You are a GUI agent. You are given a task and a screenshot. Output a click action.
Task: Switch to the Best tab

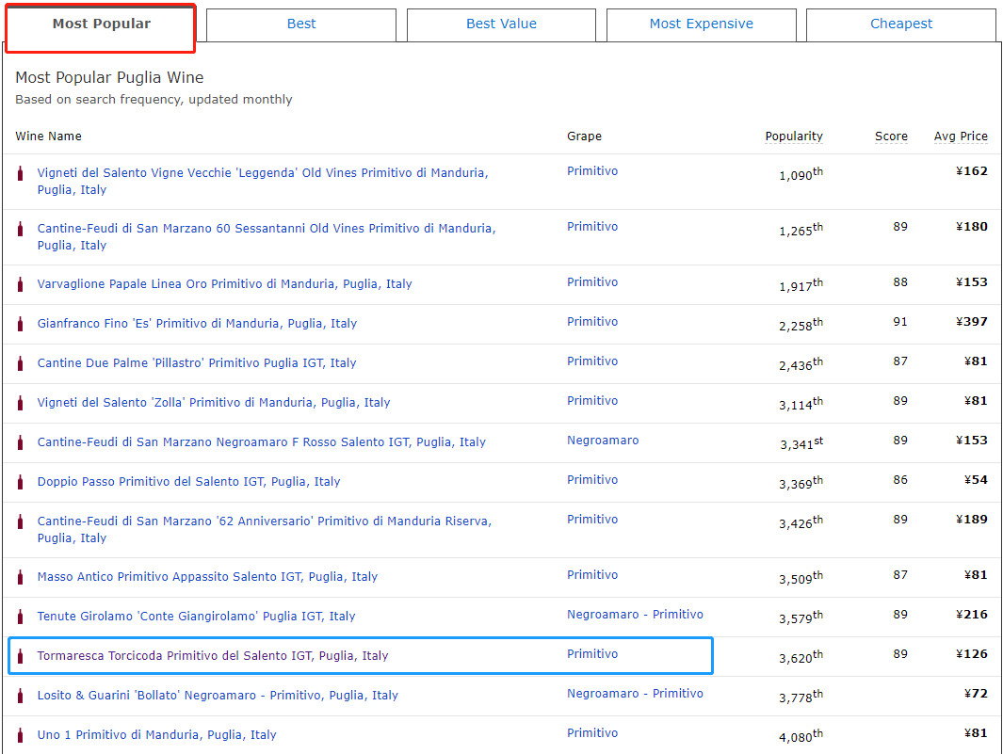point(301,24)
